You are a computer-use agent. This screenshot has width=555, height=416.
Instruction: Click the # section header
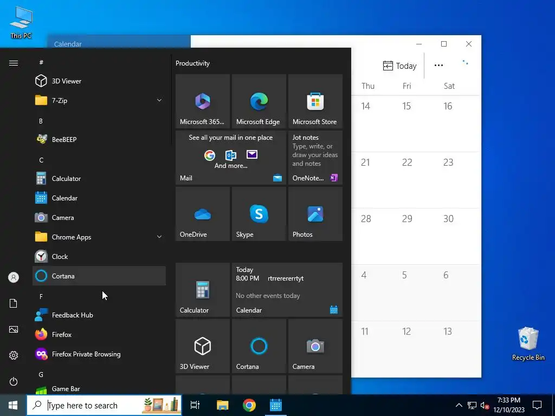41,62
